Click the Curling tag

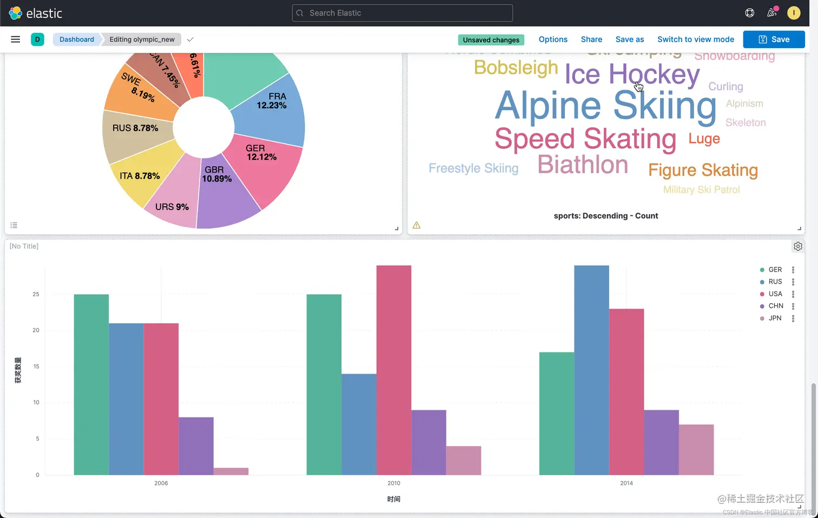pyautogui.click(x=725, y=87)
